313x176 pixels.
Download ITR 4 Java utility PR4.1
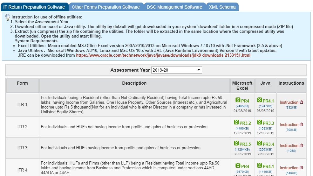coord(268,166)
